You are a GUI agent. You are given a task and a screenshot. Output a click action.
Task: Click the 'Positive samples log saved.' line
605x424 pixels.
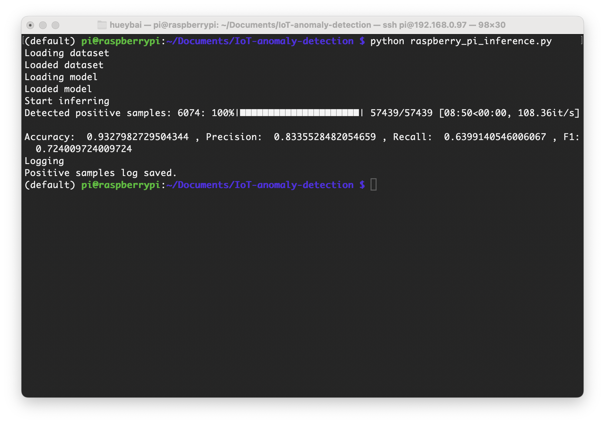click(100, 173)
